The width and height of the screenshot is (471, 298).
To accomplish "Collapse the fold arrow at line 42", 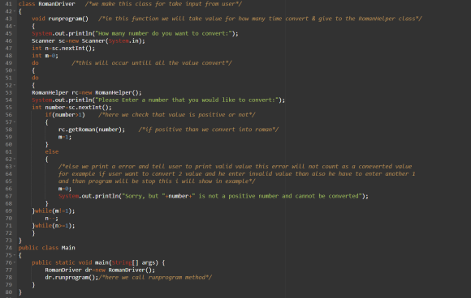I will click(15, 11).
